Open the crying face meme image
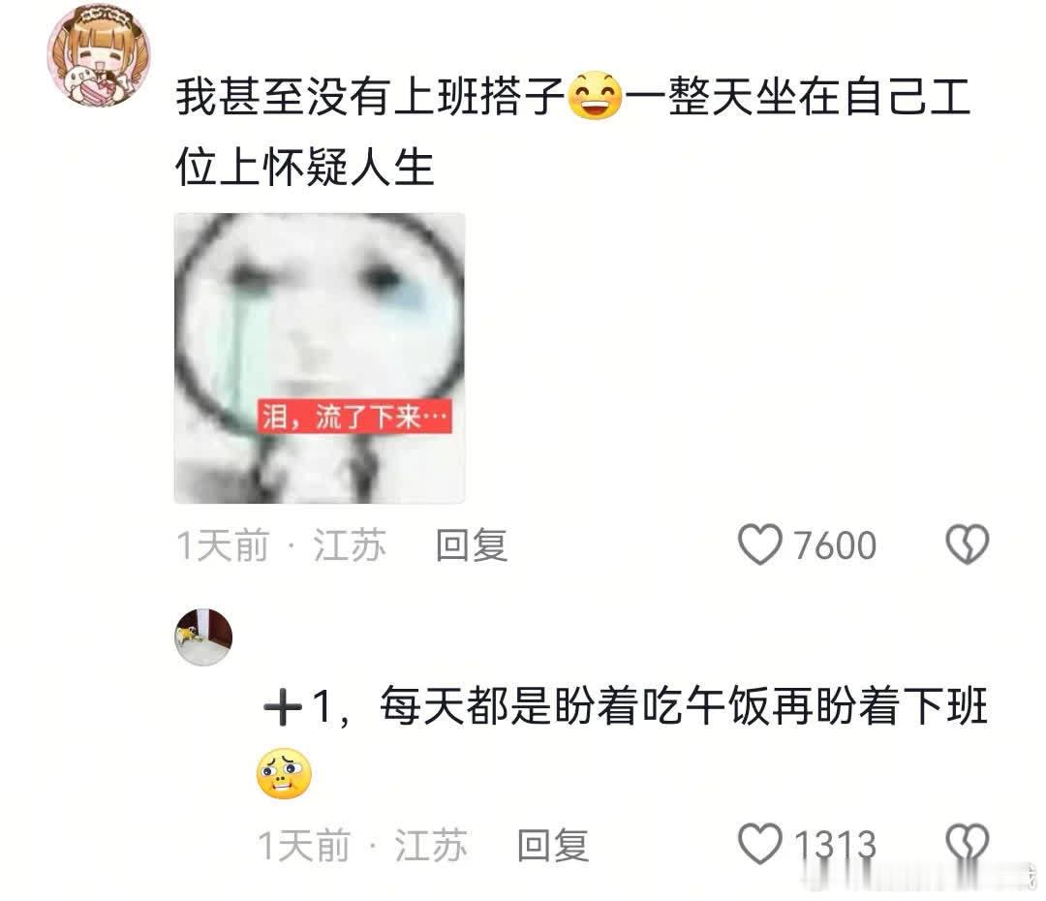The image size is (1046, 901). click(x=319, y=358)
